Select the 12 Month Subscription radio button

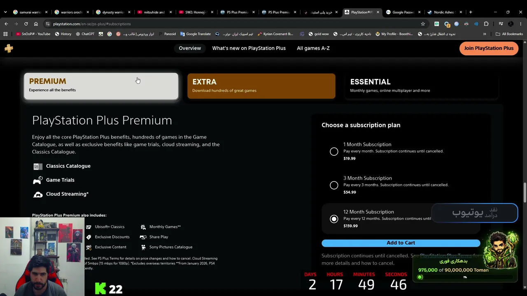(x=334, y=219)
